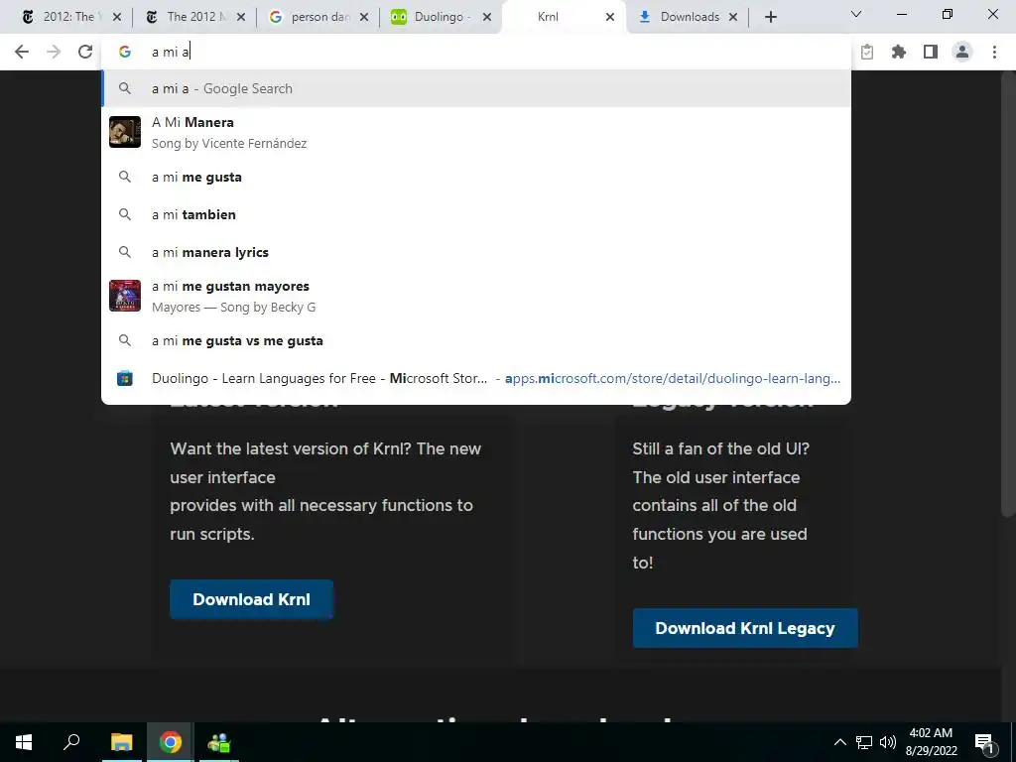Select 'a mi me gusta' suggestion

click(x=476, y=177)
